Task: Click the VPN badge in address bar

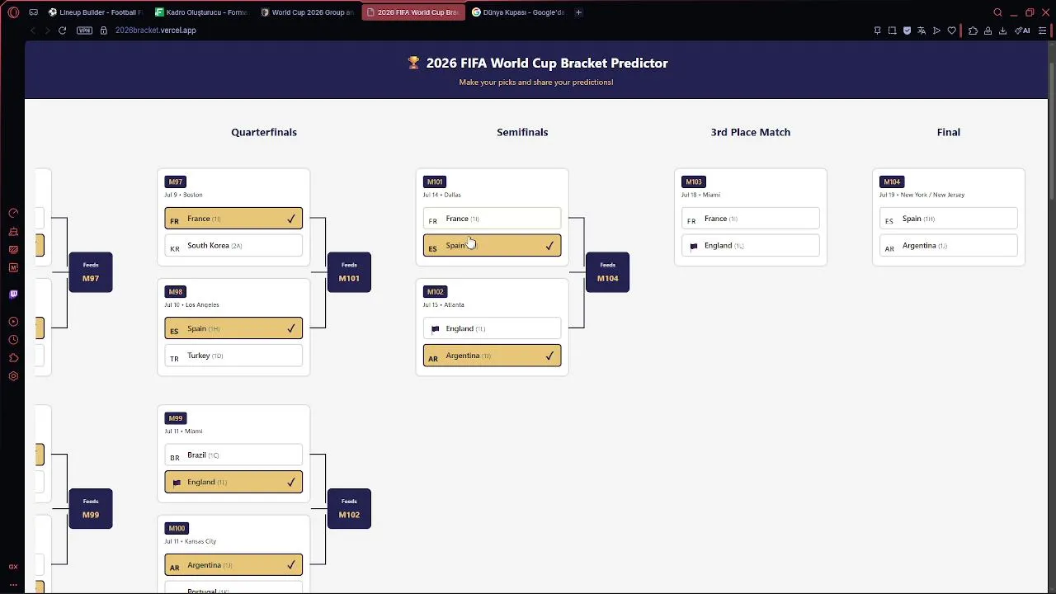Action: coord(84,31)
